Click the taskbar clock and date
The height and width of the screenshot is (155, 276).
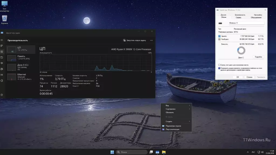tap(270, 152)
